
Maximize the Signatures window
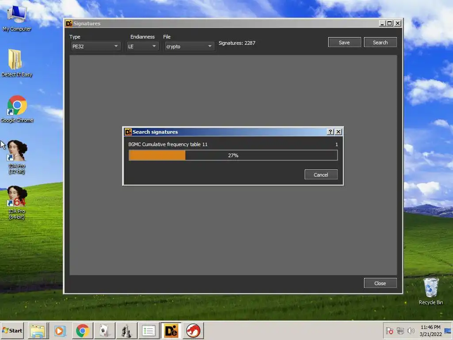click(389, 23)
